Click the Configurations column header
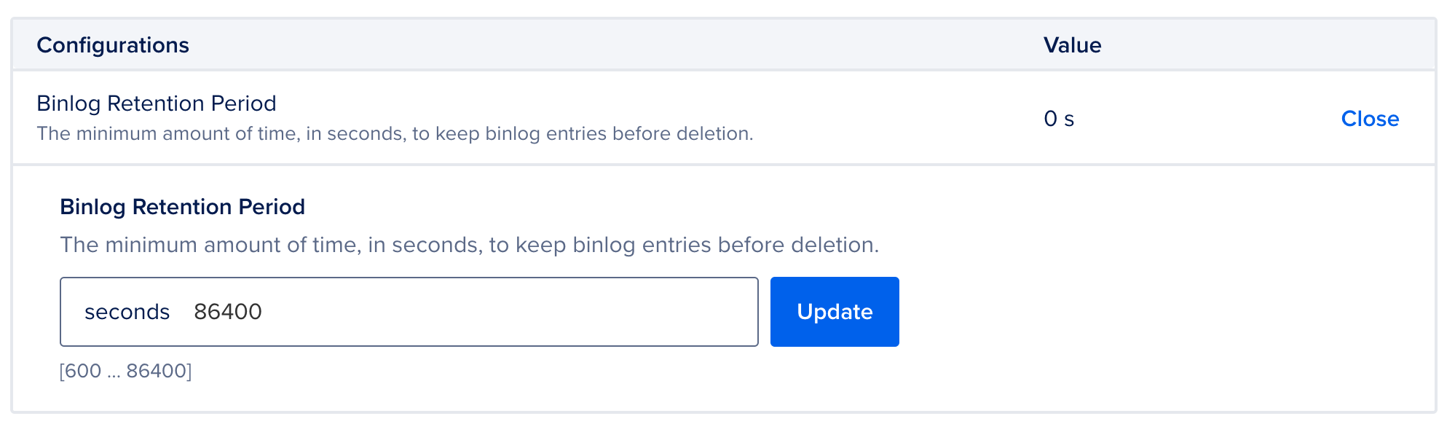This screenshot has width=1455, height=424. (x=113, y=44)
